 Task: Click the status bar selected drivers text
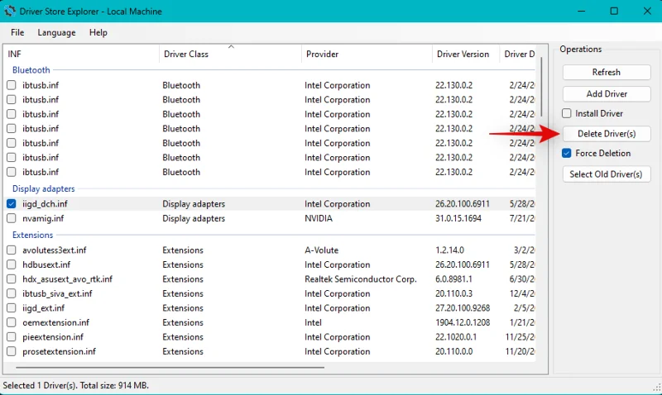click(x=75, y=385)
